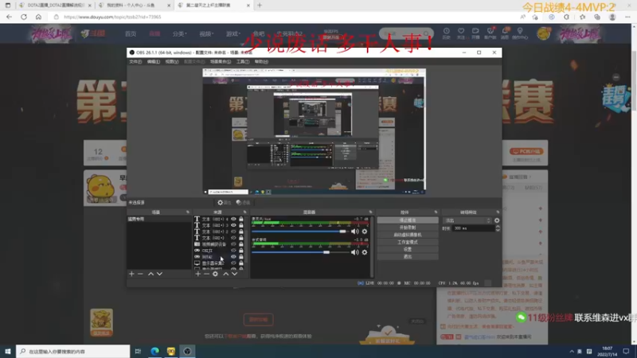637x358 pixels.
Task: Toggle lock on 显示器采集2 source
Action: pos(241,263)
